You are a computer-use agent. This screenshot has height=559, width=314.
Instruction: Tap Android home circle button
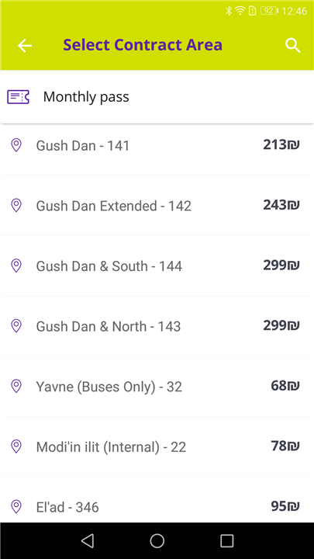[x=157, y=541]
